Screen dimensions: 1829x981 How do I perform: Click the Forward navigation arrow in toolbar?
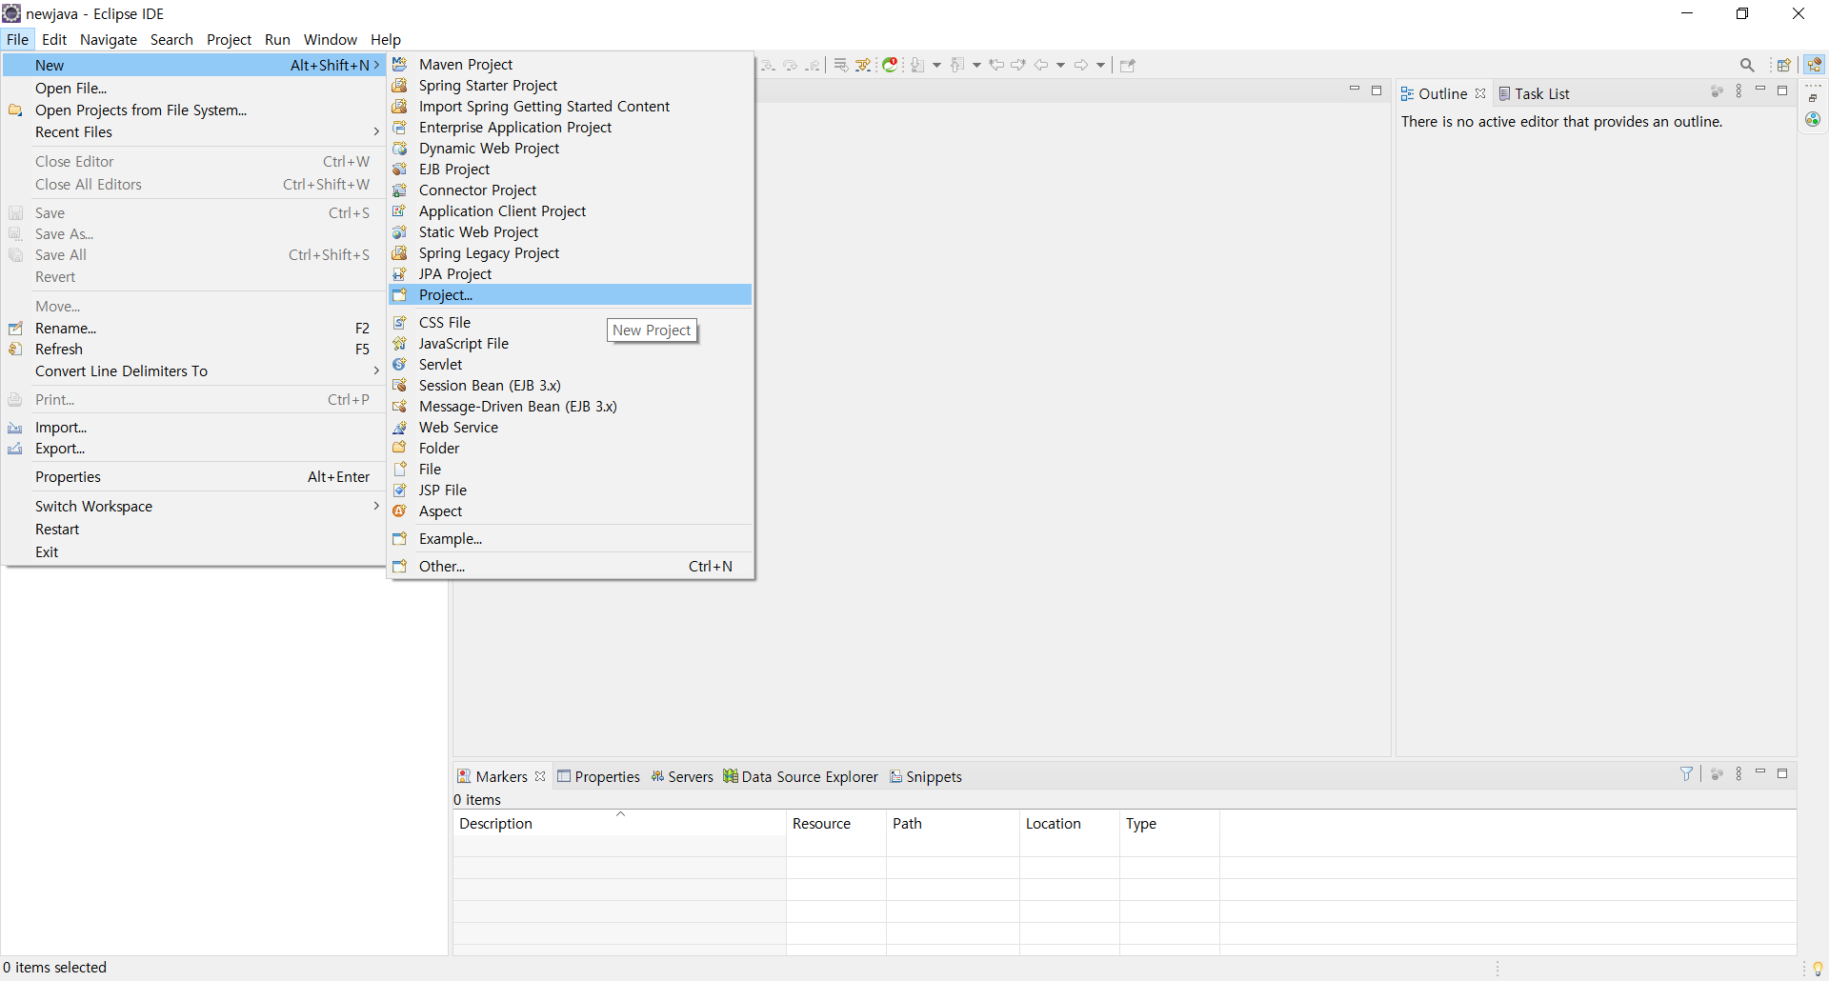click(x=1081, y=65)
